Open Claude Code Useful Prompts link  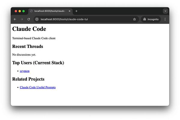pos(38,87)
